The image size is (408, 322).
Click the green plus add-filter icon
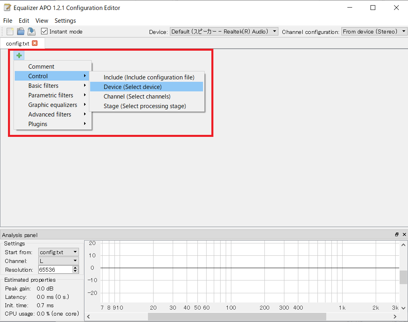click(19, 55)
